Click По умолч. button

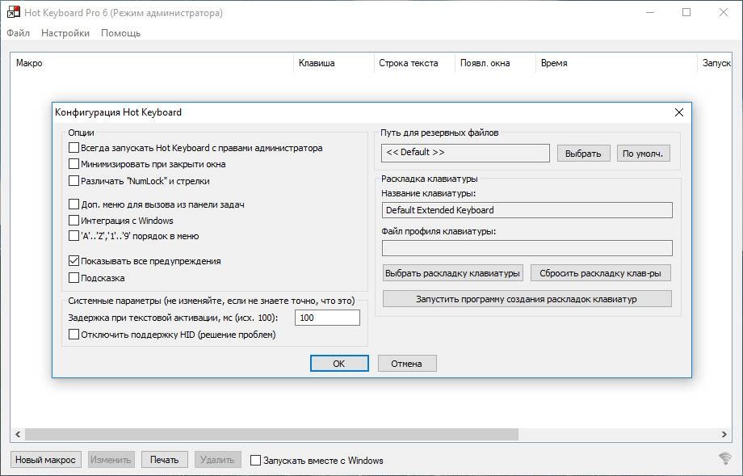643,154
